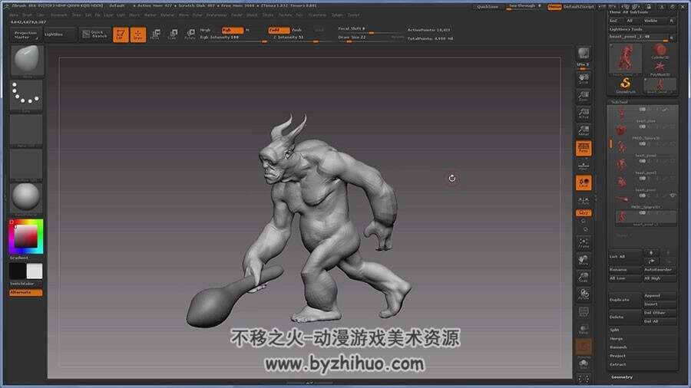Click the AAHalf icon
The height and width of the screenshot is (388, 691).
[x=584, y=130]
